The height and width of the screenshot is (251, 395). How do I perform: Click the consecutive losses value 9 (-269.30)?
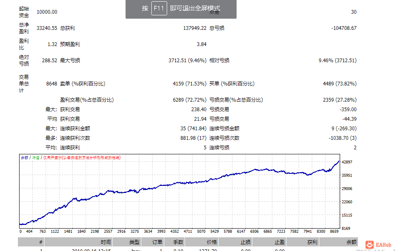[344, 128]
